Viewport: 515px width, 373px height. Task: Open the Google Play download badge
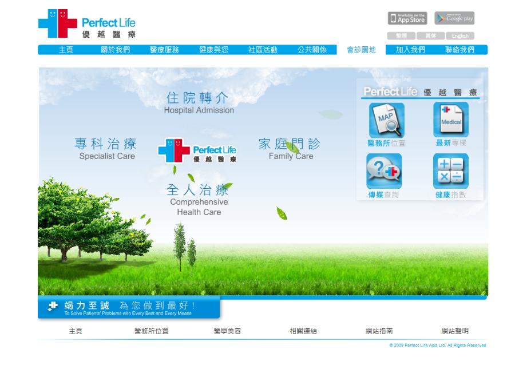click(454, 18)
